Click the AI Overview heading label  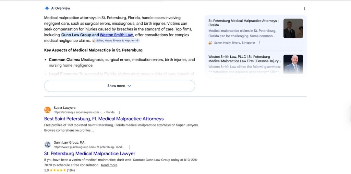pyautogui.click(x=61, y=8)
